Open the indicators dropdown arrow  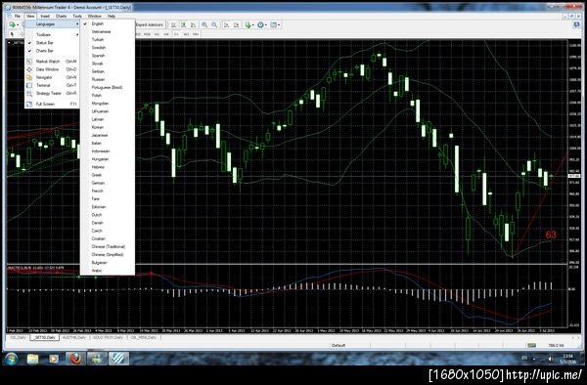(x=253, y=25)
